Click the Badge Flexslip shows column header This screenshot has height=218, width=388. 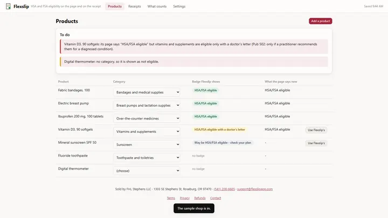click(206, 82)
